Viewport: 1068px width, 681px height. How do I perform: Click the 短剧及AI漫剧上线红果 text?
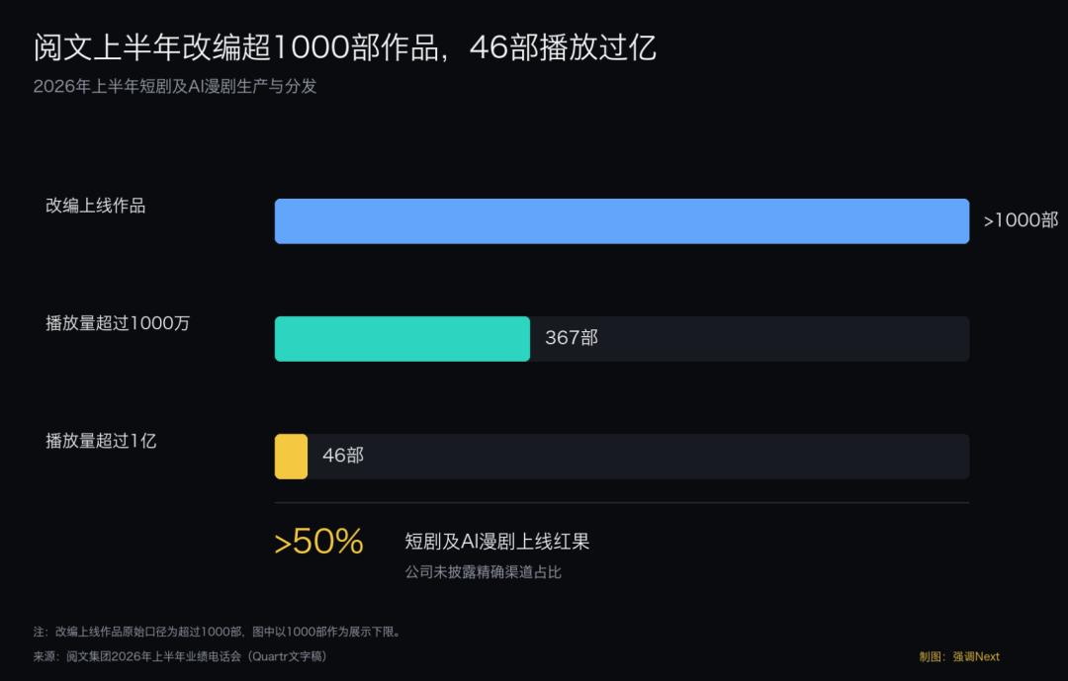pos(497,542)
